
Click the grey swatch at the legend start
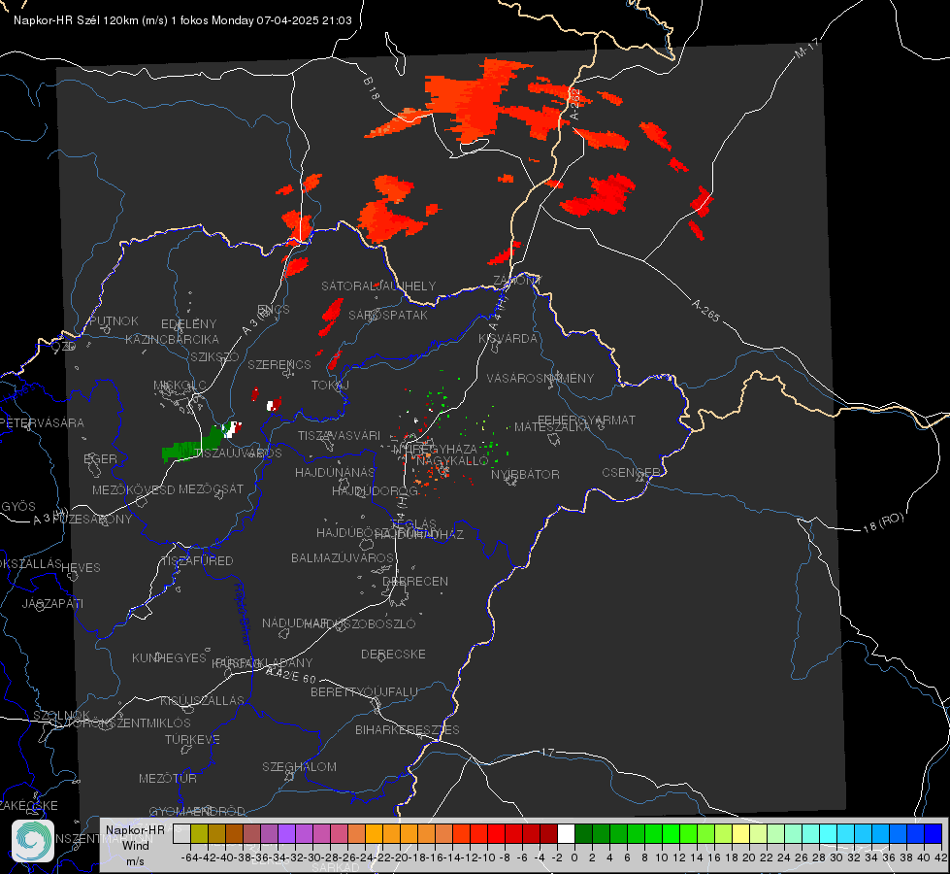click(181, 833)
